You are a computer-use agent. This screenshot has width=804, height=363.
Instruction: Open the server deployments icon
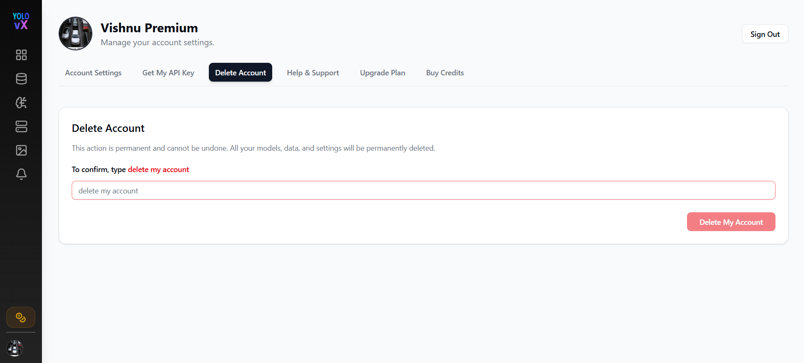(x=21, y=126)
